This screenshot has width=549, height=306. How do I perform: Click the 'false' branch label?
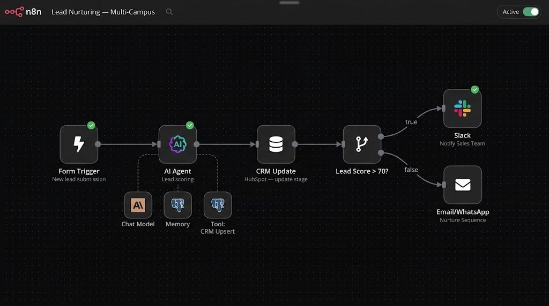(411, 170)
